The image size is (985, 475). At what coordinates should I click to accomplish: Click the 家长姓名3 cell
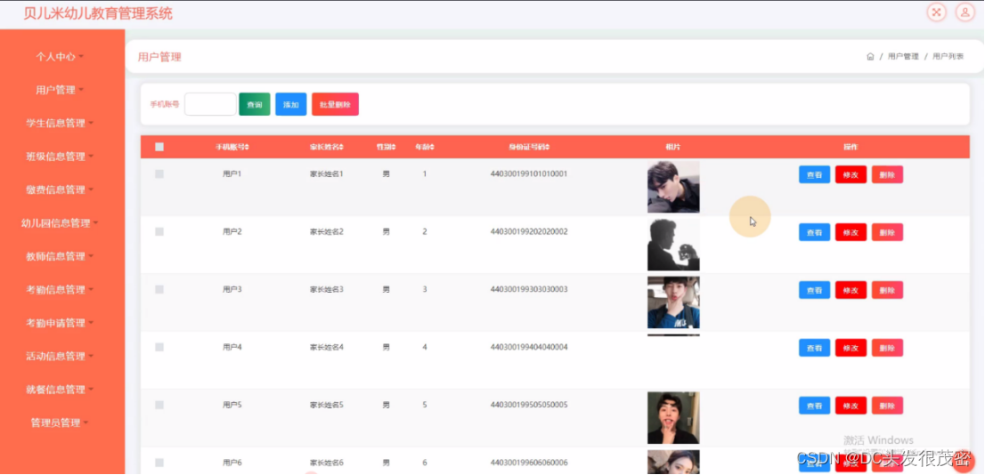[x=327, y=289]
